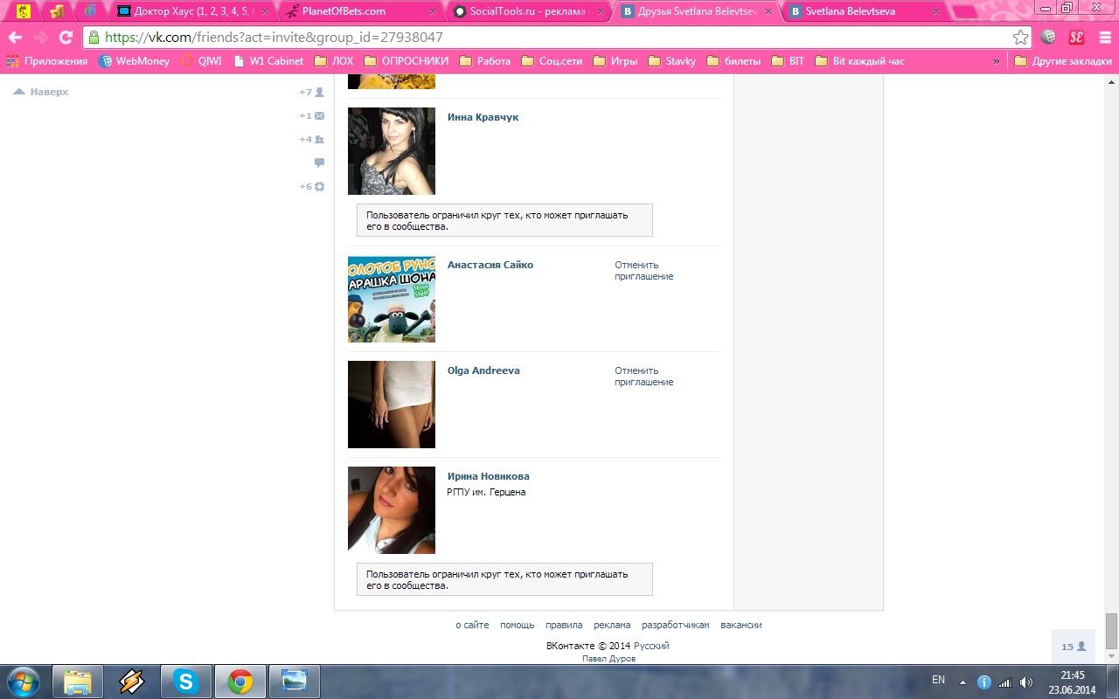1119x699 pixels.
Task: Open groups counter +4 icon
Action: (312, 139)
